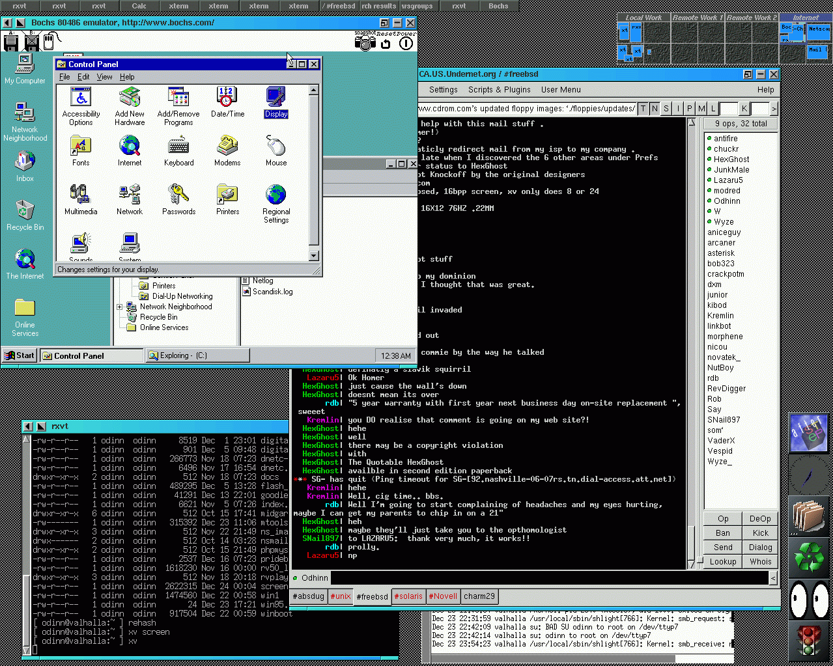
Task: Open Settings menu in IRC window
Action: coord(444,90)
